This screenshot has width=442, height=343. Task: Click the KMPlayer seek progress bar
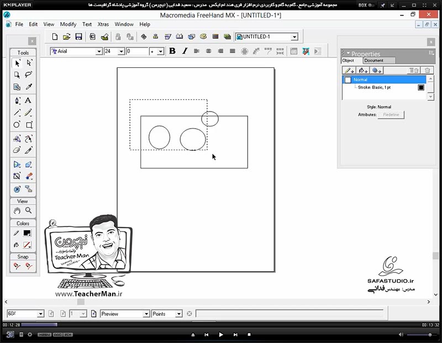click(222, 325)
